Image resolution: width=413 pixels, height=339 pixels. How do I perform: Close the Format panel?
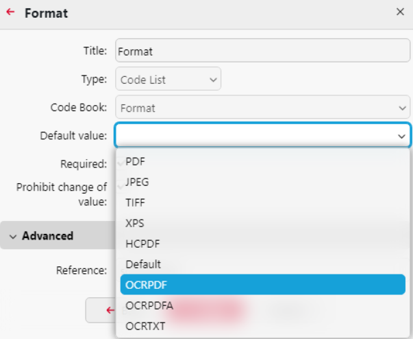click(x=400, y=12)
